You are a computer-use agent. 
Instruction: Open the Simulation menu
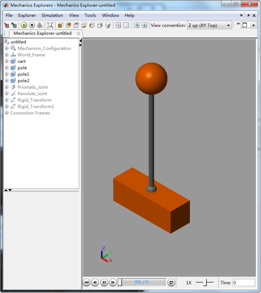[x=52, y=15]
